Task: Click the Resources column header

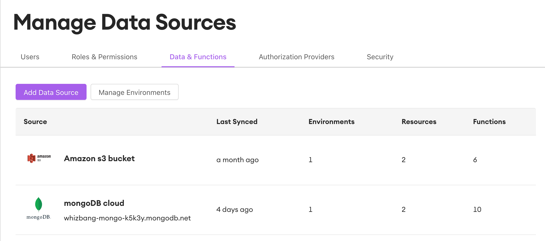Action: (x=419, y=122)
